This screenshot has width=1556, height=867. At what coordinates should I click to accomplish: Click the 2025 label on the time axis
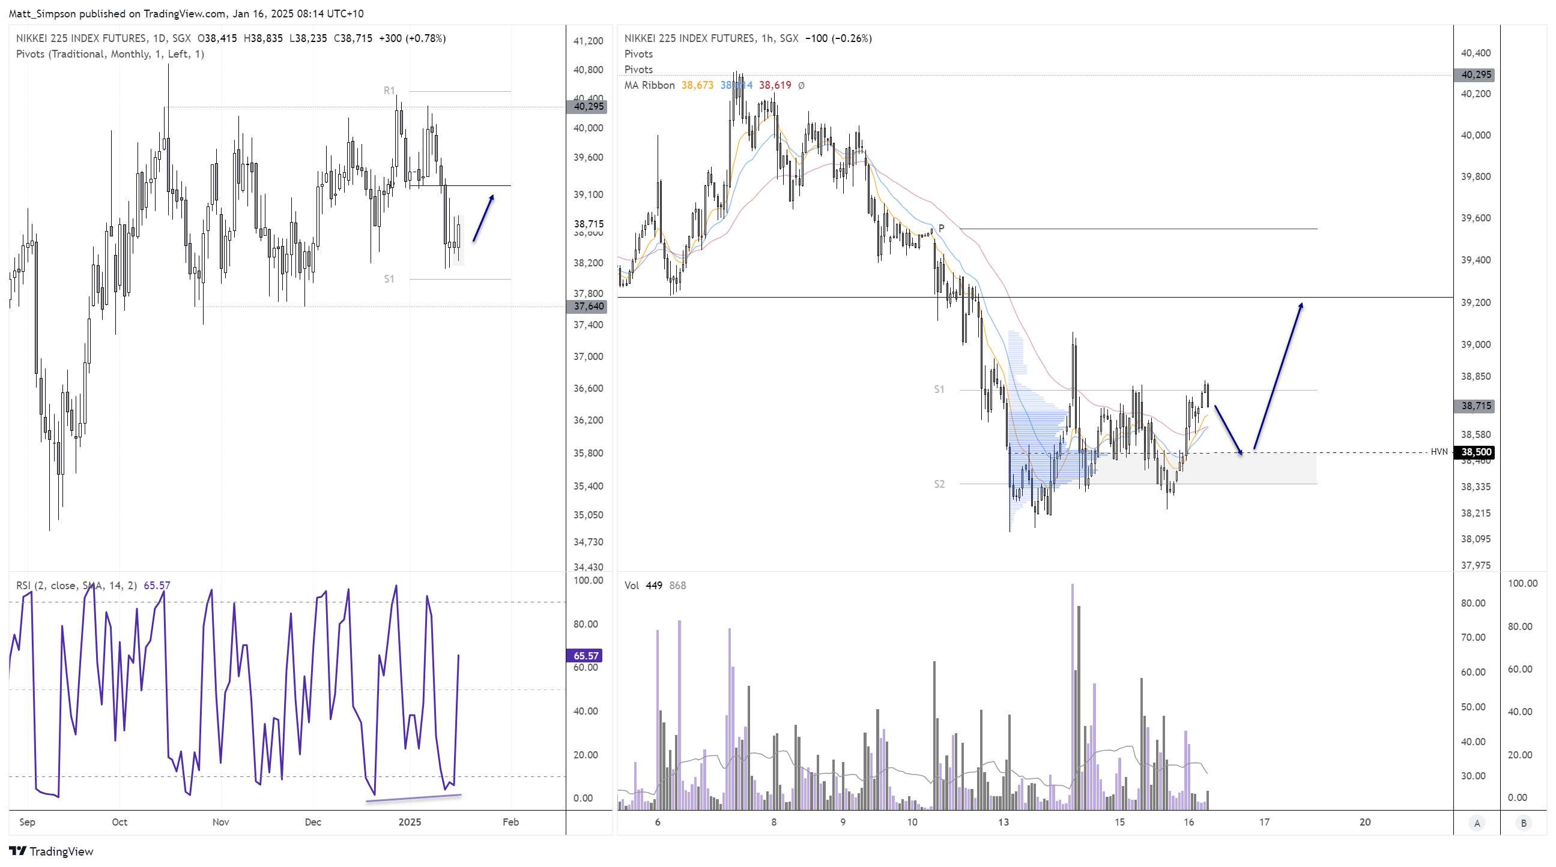pos(410,822)
